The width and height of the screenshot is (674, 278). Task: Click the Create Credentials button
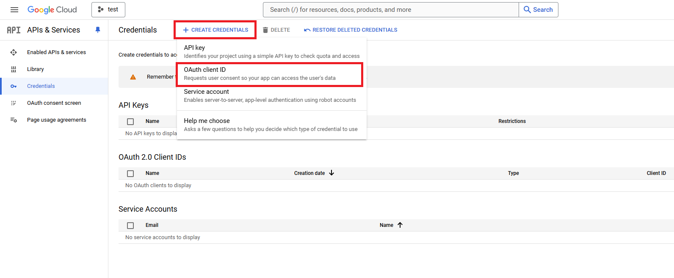tap(215, 30)
